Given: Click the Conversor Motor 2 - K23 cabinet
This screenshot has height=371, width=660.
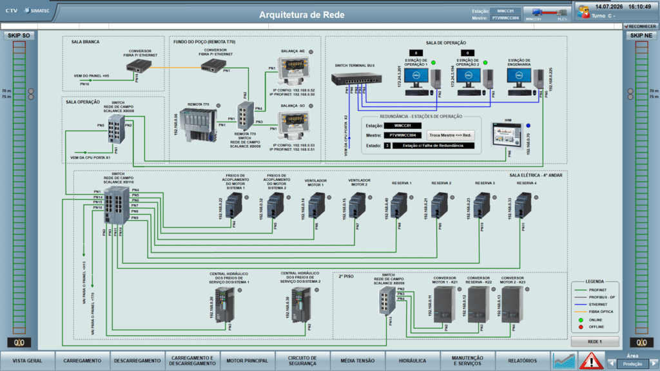Looking at the screenshot, I should pos(512,305).
